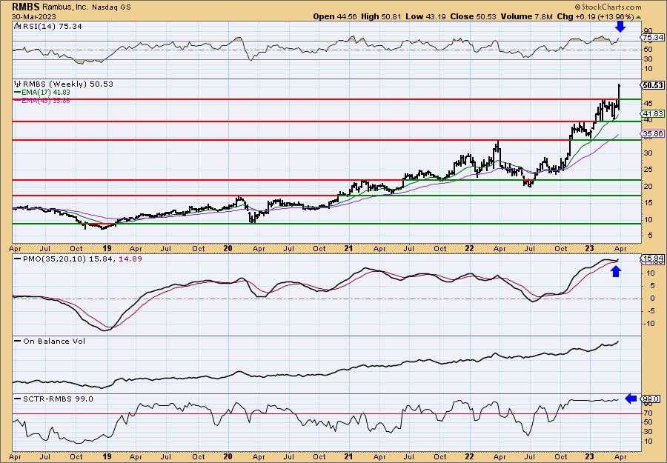Click the 70 SCTR axis label
Viewport: 667px width, 463px height.
pyautogui.click(x=648, y=413)
